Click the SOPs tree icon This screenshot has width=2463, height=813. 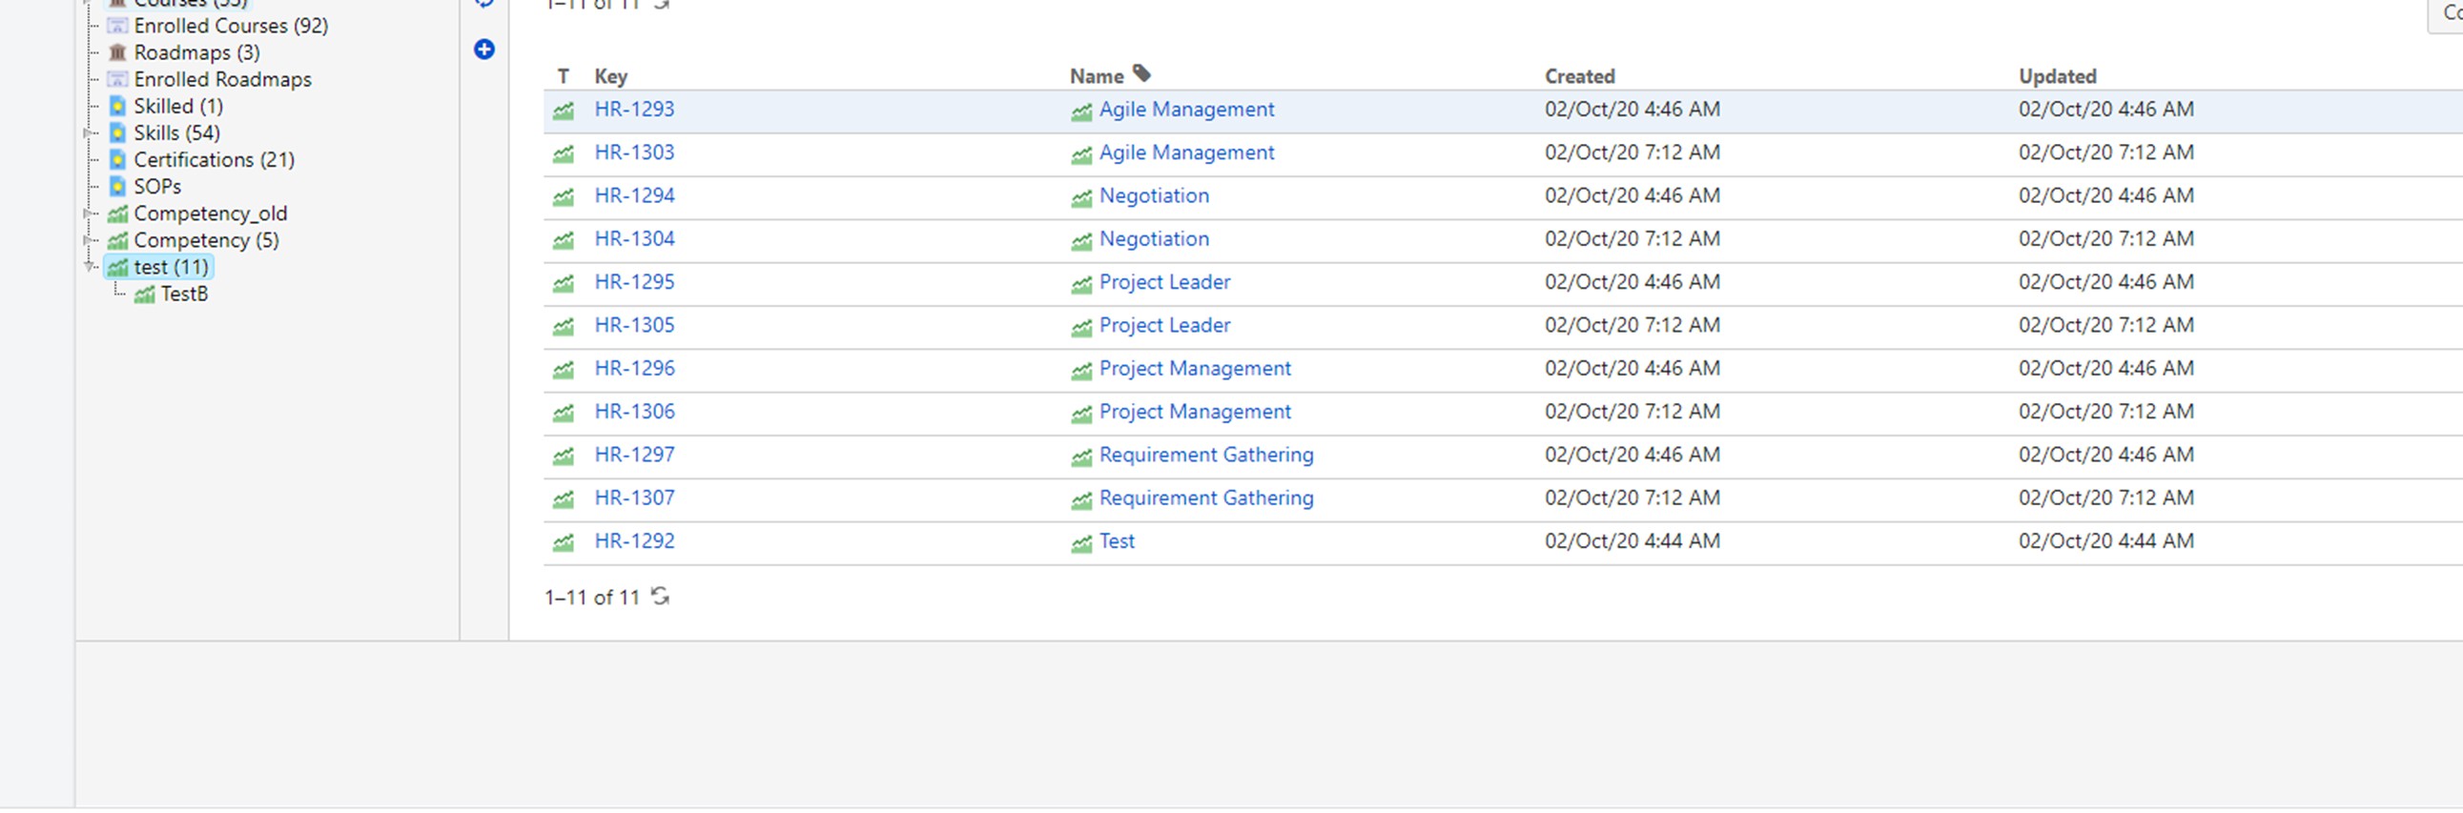click(117, 186)
